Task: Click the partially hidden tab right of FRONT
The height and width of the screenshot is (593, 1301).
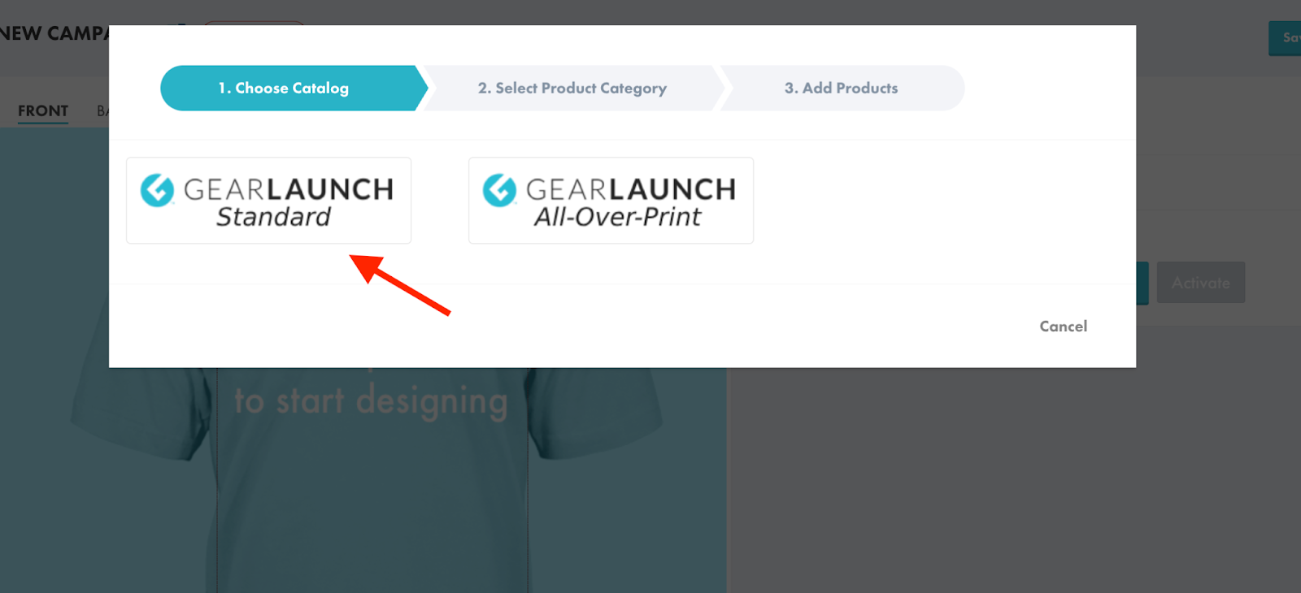Action: pos(102,111)
